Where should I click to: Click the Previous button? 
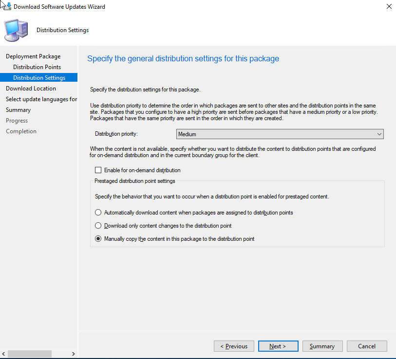(x=234, y=346)
